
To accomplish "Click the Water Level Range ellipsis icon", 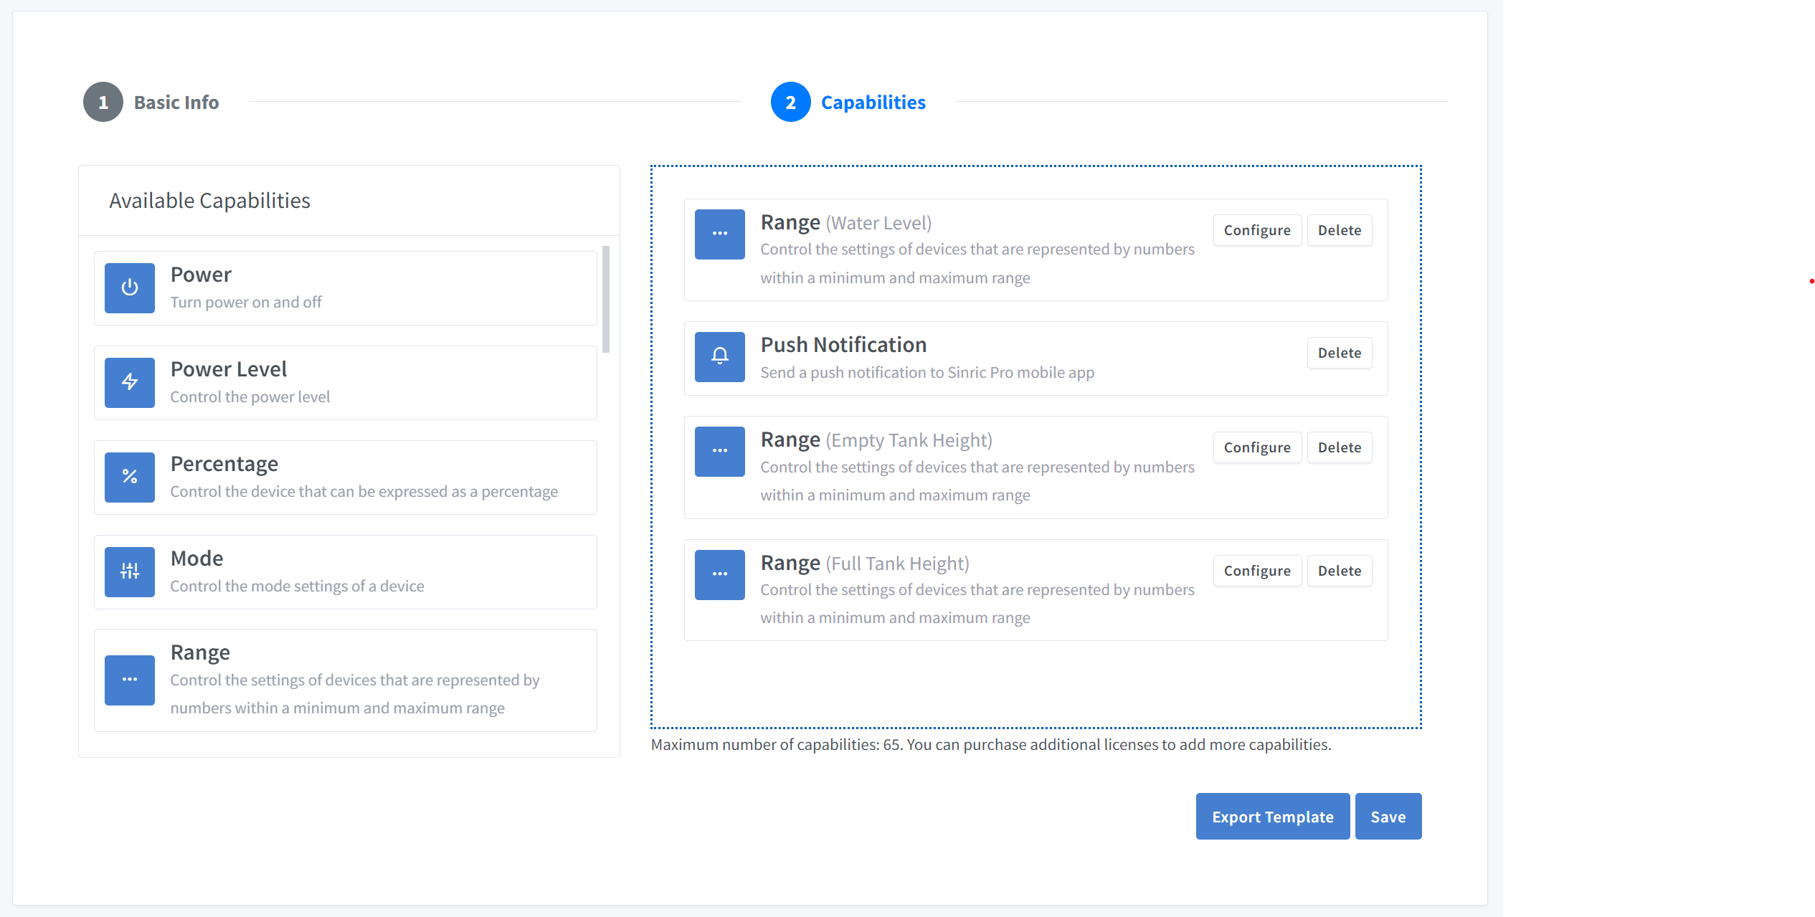I will (x=719, y=234).
